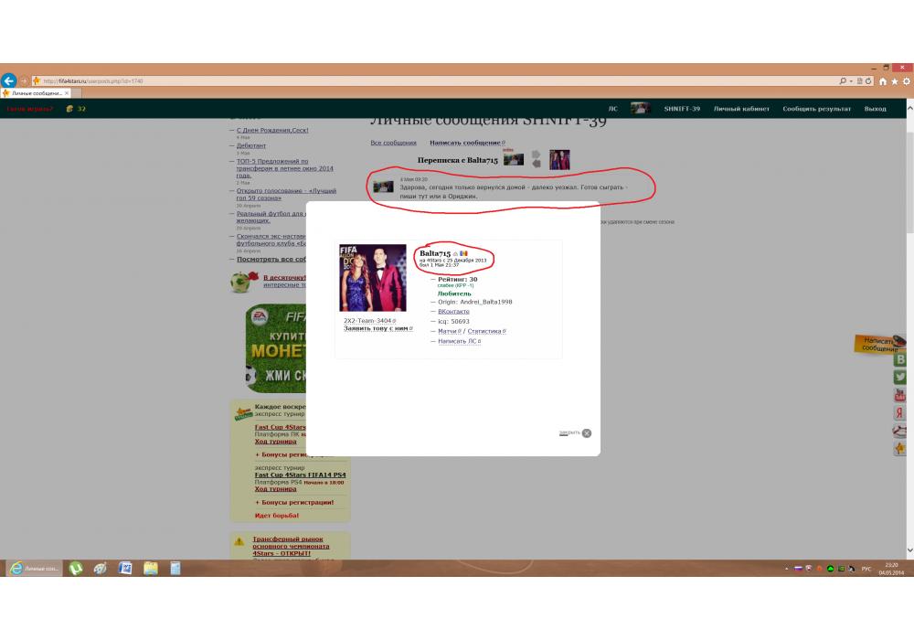Viewport: 914px width, 640px height.
Task: Open the Calculator icon in taskbar
Action: pyautogui.click(x=175, y=569)
